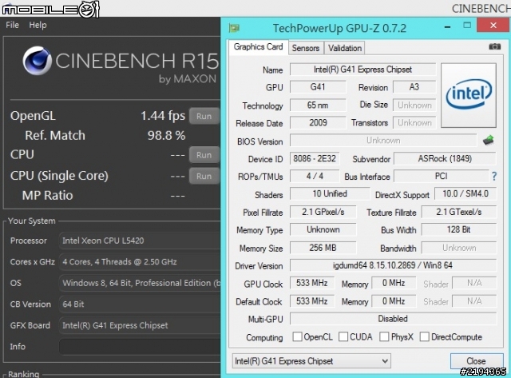Run the CPU benchmark
This screenshot has width=511, height=378.
tap(204, 155)
